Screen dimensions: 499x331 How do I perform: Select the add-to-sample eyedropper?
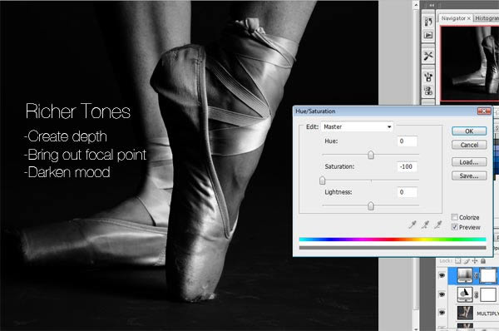coord(425,225)
